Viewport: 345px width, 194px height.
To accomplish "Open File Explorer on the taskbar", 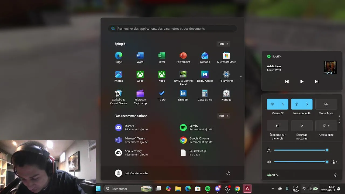I will tap(178, 189).
